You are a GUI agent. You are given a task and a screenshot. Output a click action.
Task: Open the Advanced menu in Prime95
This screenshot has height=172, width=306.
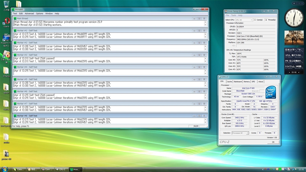(29, 13)
